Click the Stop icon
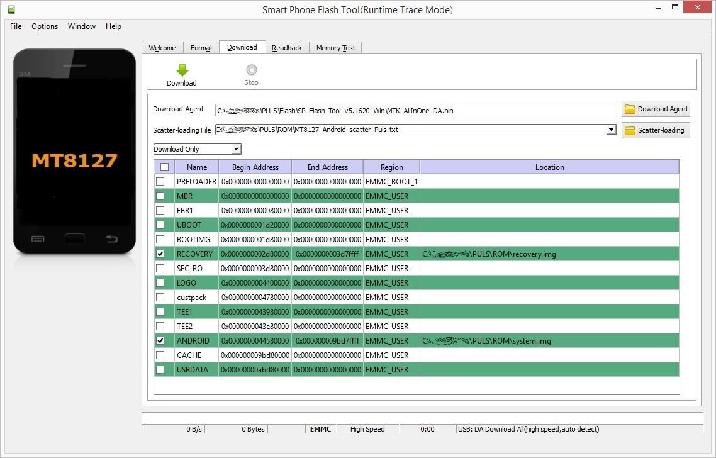716x458 pixels. 251,69
